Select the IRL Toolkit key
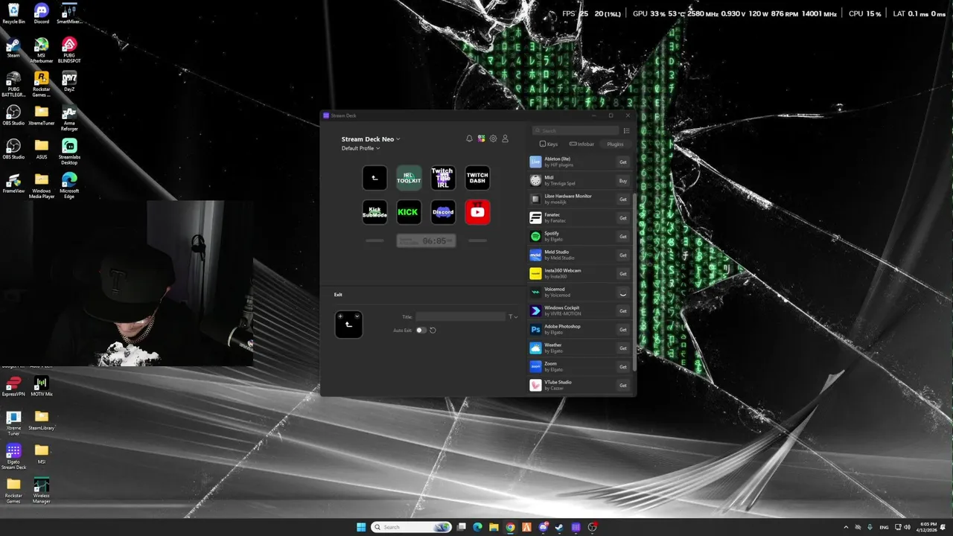 coord(409,178)
